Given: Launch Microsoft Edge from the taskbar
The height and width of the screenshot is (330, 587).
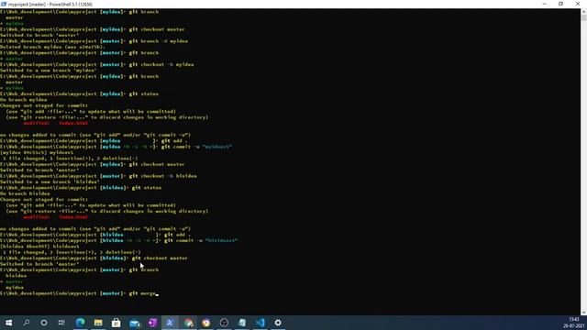Looking at the screenshot, I should coord(80,323).
